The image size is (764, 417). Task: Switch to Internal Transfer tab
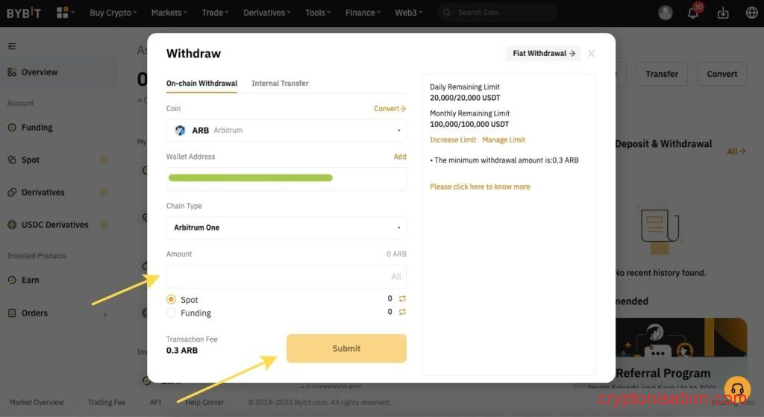[x=280, y=84]
